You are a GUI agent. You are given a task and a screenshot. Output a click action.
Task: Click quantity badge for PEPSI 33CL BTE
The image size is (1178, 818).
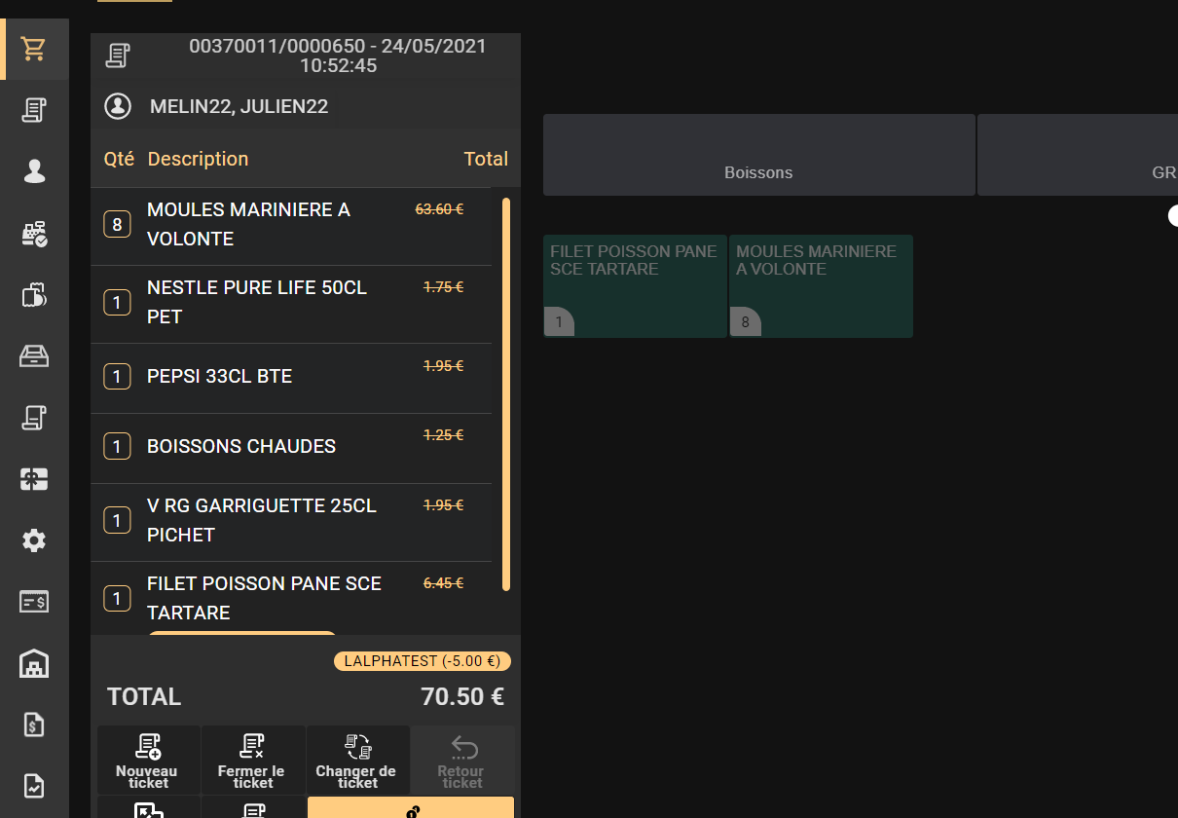click(117, 376)
